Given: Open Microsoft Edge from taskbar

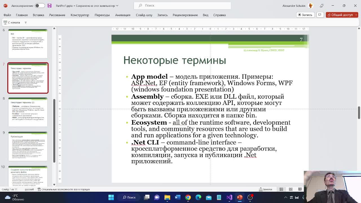Looking at the screenshot, I should (198, 197).
